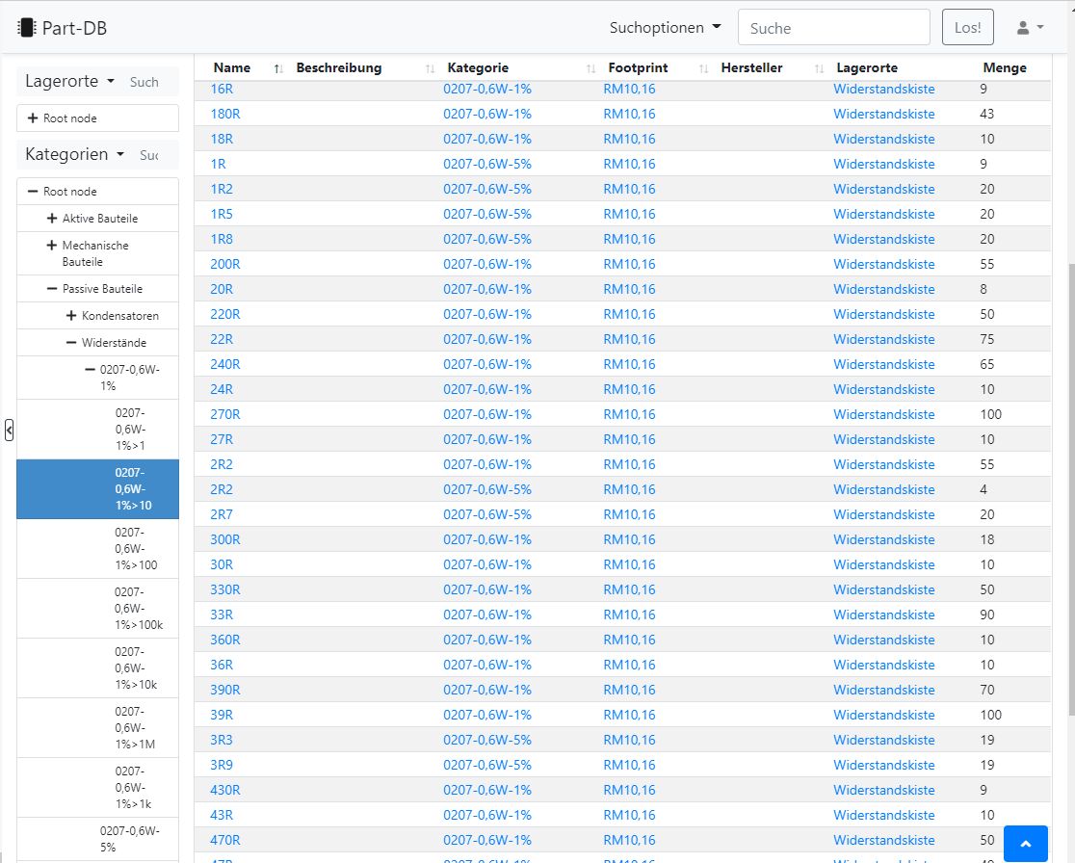Click the scroll-to-top arrow button
The image size is (1075, 863).
pyautogui.click(x=1026, y=843)
